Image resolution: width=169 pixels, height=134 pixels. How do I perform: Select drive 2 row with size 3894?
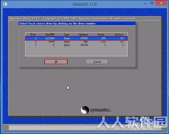coord(77,42)
